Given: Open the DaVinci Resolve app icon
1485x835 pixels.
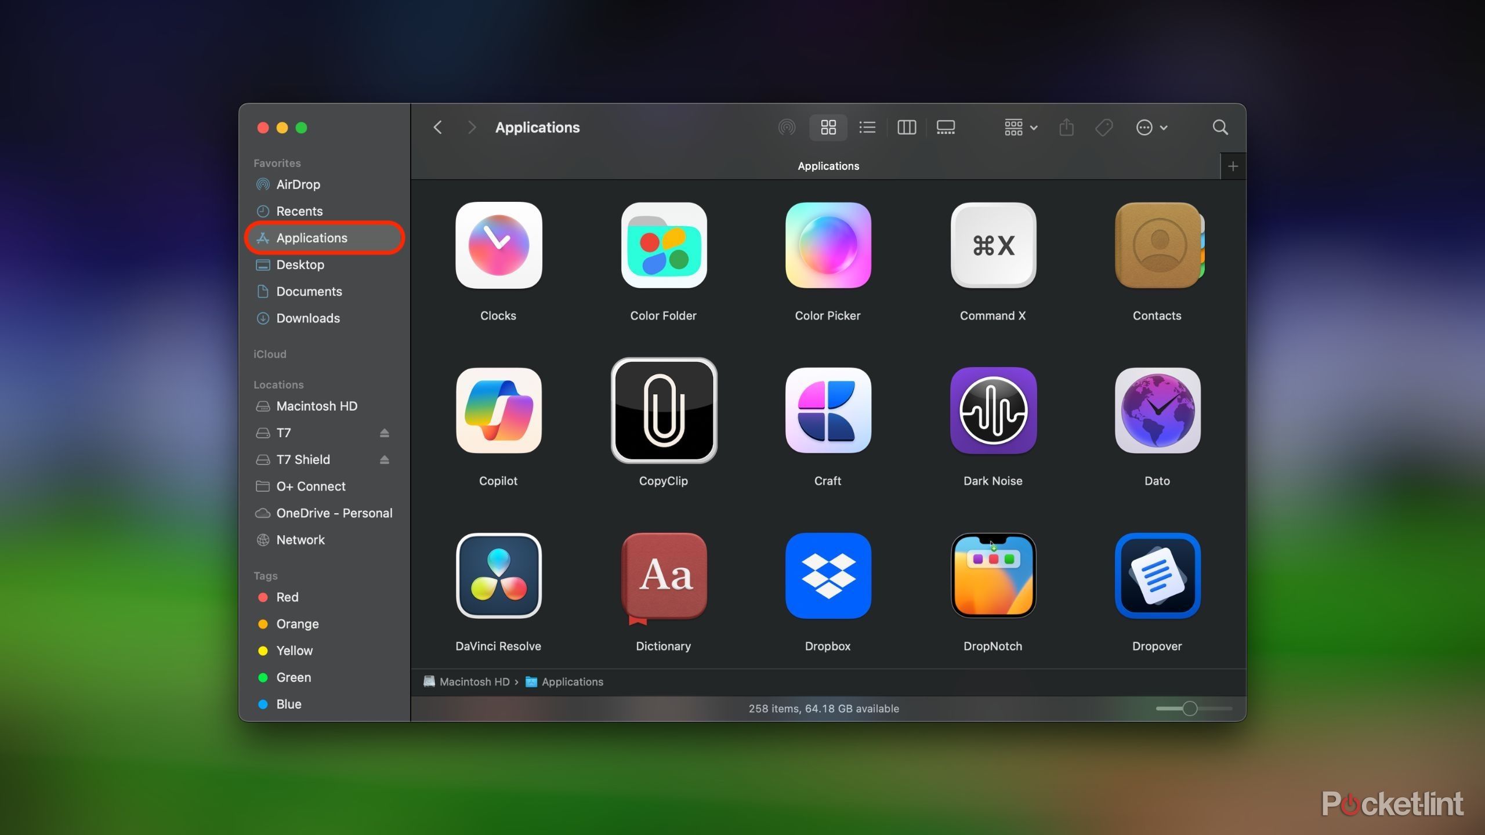Looking at the screenshot, I should point(498,576).
